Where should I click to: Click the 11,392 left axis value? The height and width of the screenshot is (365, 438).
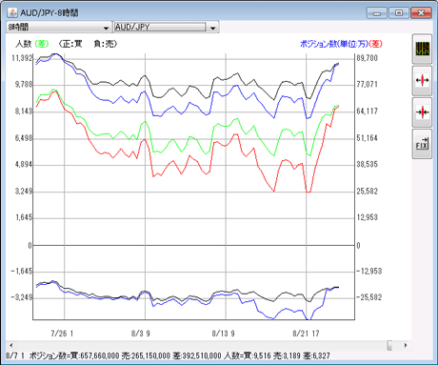(22, 58)
